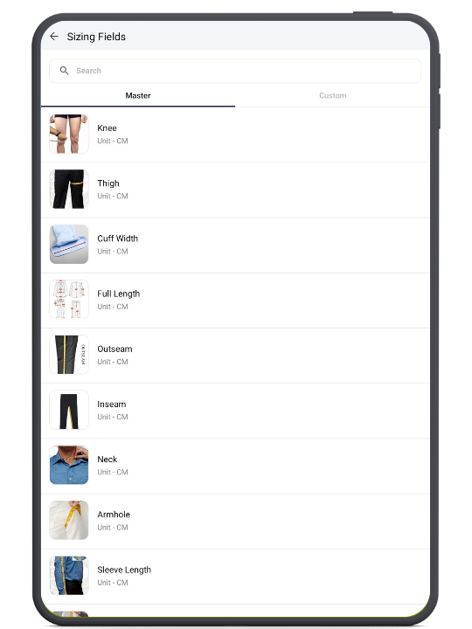Click the Sizing Fields page title

pyautogui.click(x=96, y=37)
